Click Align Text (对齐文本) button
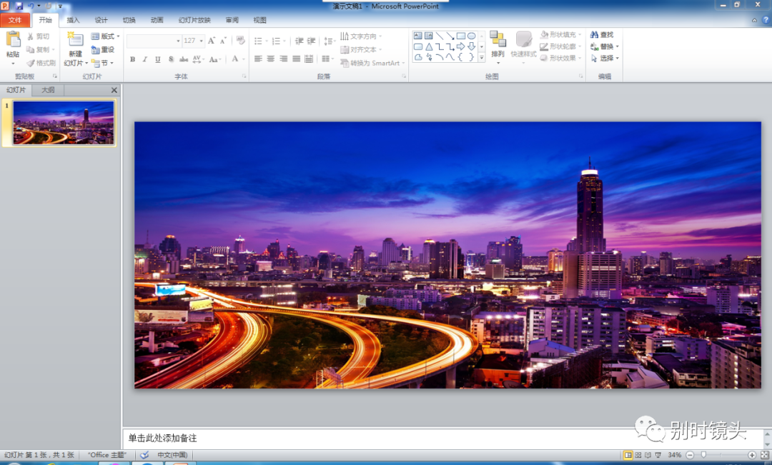Viewport: 772px width, 465px height. (361, 50)
